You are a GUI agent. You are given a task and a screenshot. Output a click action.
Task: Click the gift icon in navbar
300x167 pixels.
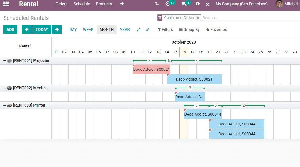[198, 4]
